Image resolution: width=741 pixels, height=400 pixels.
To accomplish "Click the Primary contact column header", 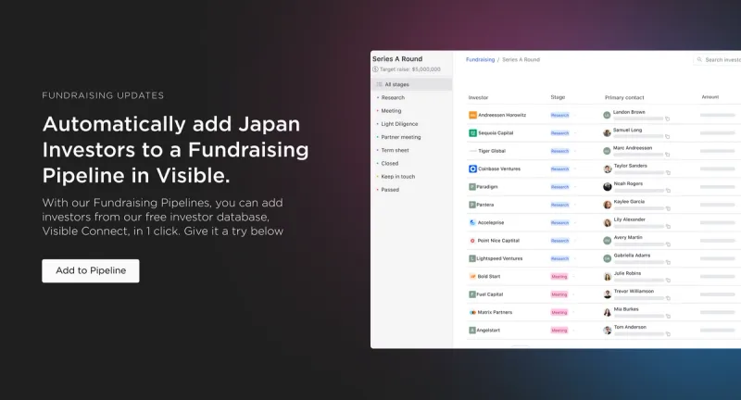I will click(x=624, y=98).
